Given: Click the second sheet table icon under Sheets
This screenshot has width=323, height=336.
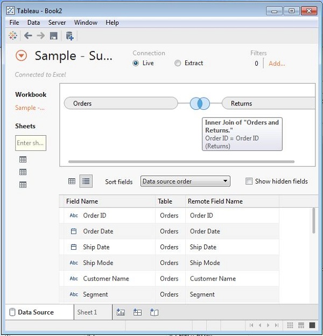Looking at the screenshot, I should click(23, 172).
